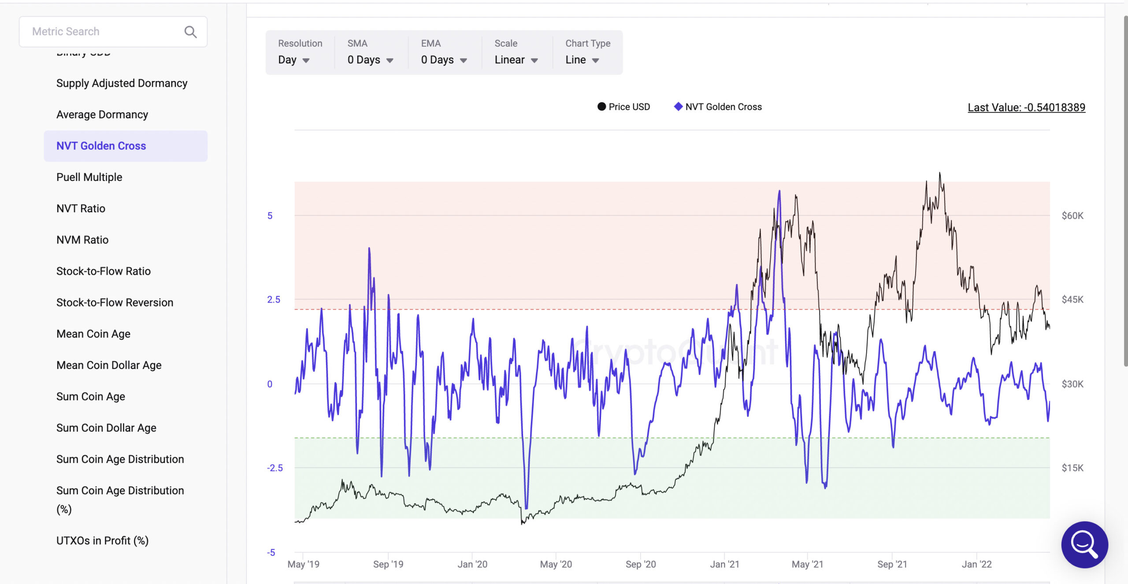Toggle the Price USD legend marker
The image size is (1128, 584).
[601, 107]
